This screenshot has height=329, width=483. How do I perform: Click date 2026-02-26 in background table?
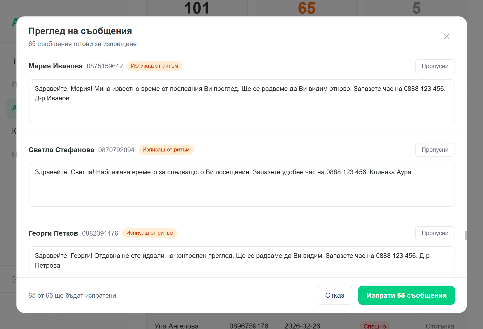click(x=302, y=326)
